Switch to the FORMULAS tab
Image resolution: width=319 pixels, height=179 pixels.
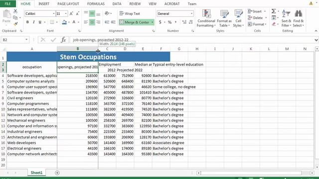coord(96,3)
